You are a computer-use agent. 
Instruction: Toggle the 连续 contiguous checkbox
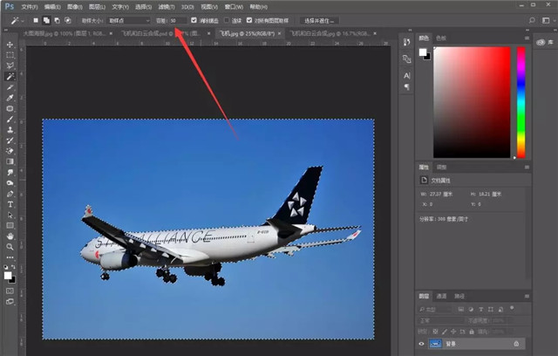point(226,19)
